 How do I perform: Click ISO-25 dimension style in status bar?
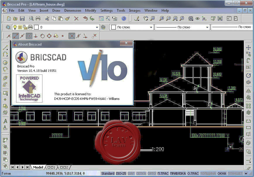coord(121,173)
